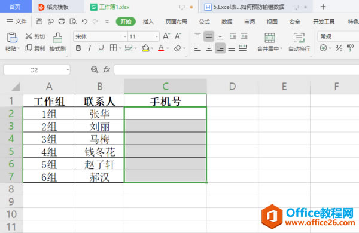
Task: Expand quick access toolbar customize arrow
Action: (x=107, y=22)
